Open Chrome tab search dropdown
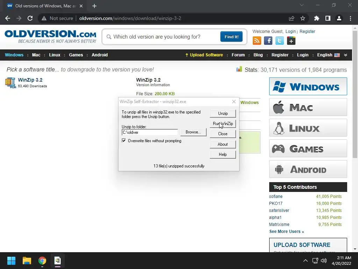358x269 pixels. pos(302,5)
